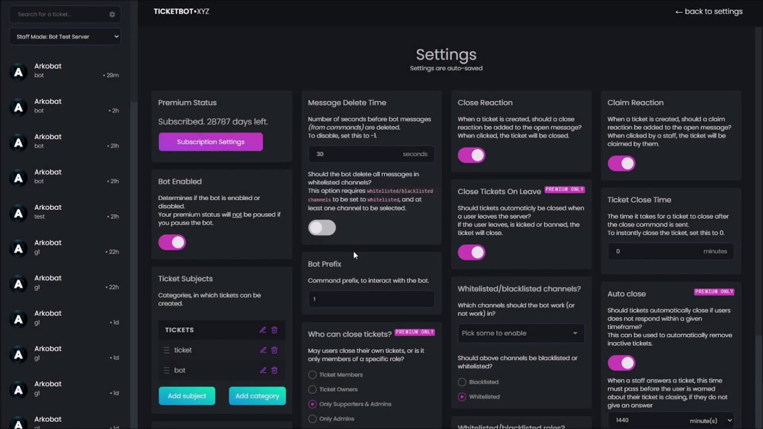Toggle the Bot Enabled switch

coord(172,242)
